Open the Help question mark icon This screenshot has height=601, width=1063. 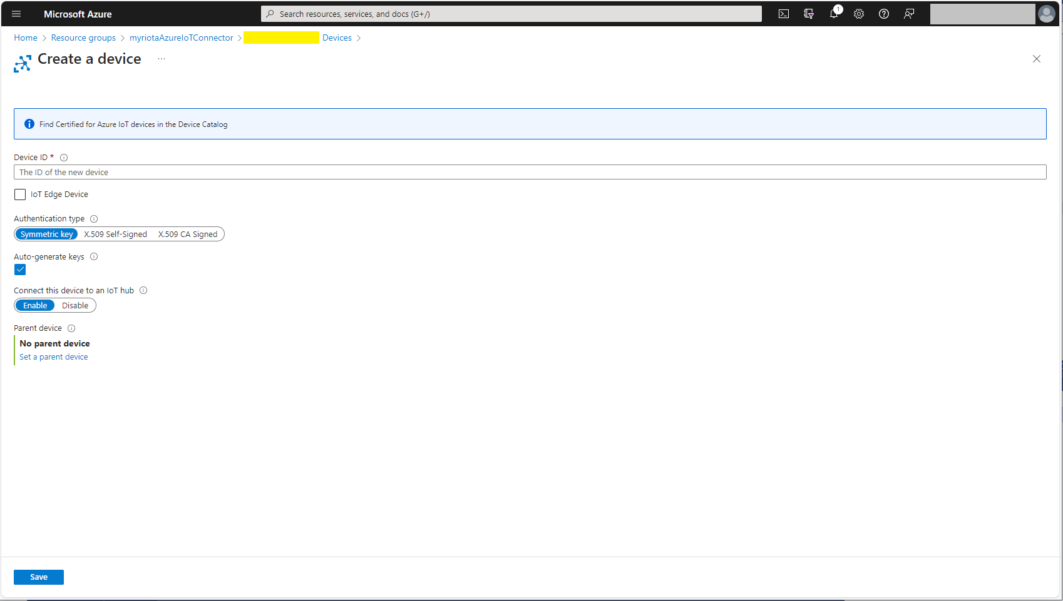click(x=884, y=14)
